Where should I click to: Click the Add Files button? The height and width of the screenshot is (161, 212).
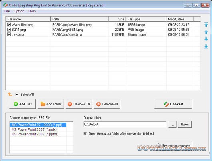(22, 104)
